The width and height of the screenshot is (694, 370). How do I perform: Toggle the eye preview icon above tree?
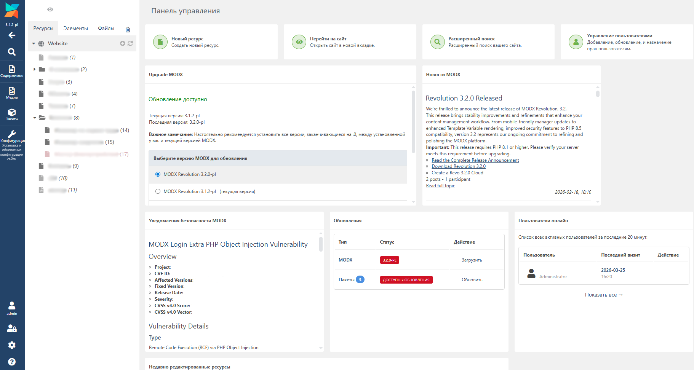pyautogui.click(x=50, y=10)
